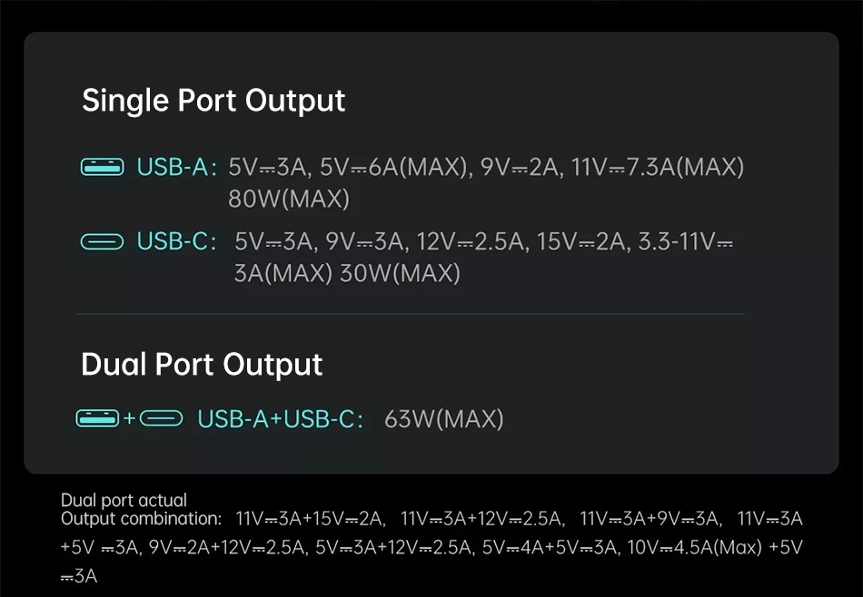Click the USB-A icon in Dual Port Output row
Viewport: 863px width, 597px height.
click(97, 418)
